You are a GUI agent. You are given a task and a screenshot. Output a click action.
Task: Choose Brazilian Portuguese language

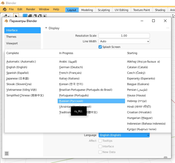click(86, 90)
